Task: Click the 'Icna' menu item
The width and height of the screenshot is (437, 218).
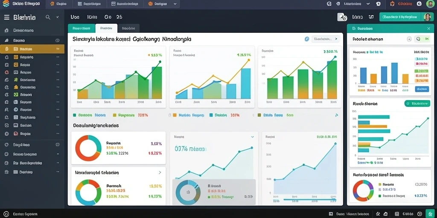Action: (92, 17)
